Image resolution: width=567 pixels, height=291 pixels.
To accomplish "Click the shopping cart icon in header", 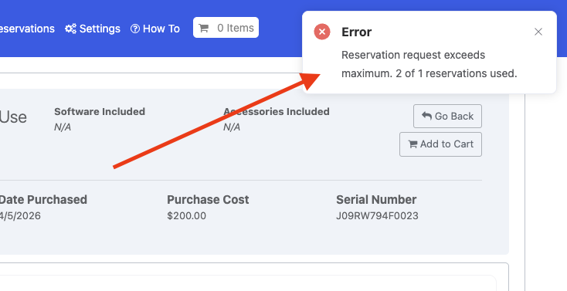I will coord(204,28).
